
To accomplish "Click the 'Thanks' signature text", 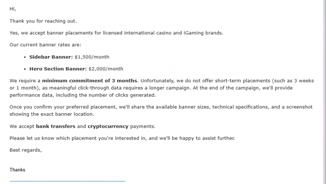I will pyautogui.click(x=17, y=170).
